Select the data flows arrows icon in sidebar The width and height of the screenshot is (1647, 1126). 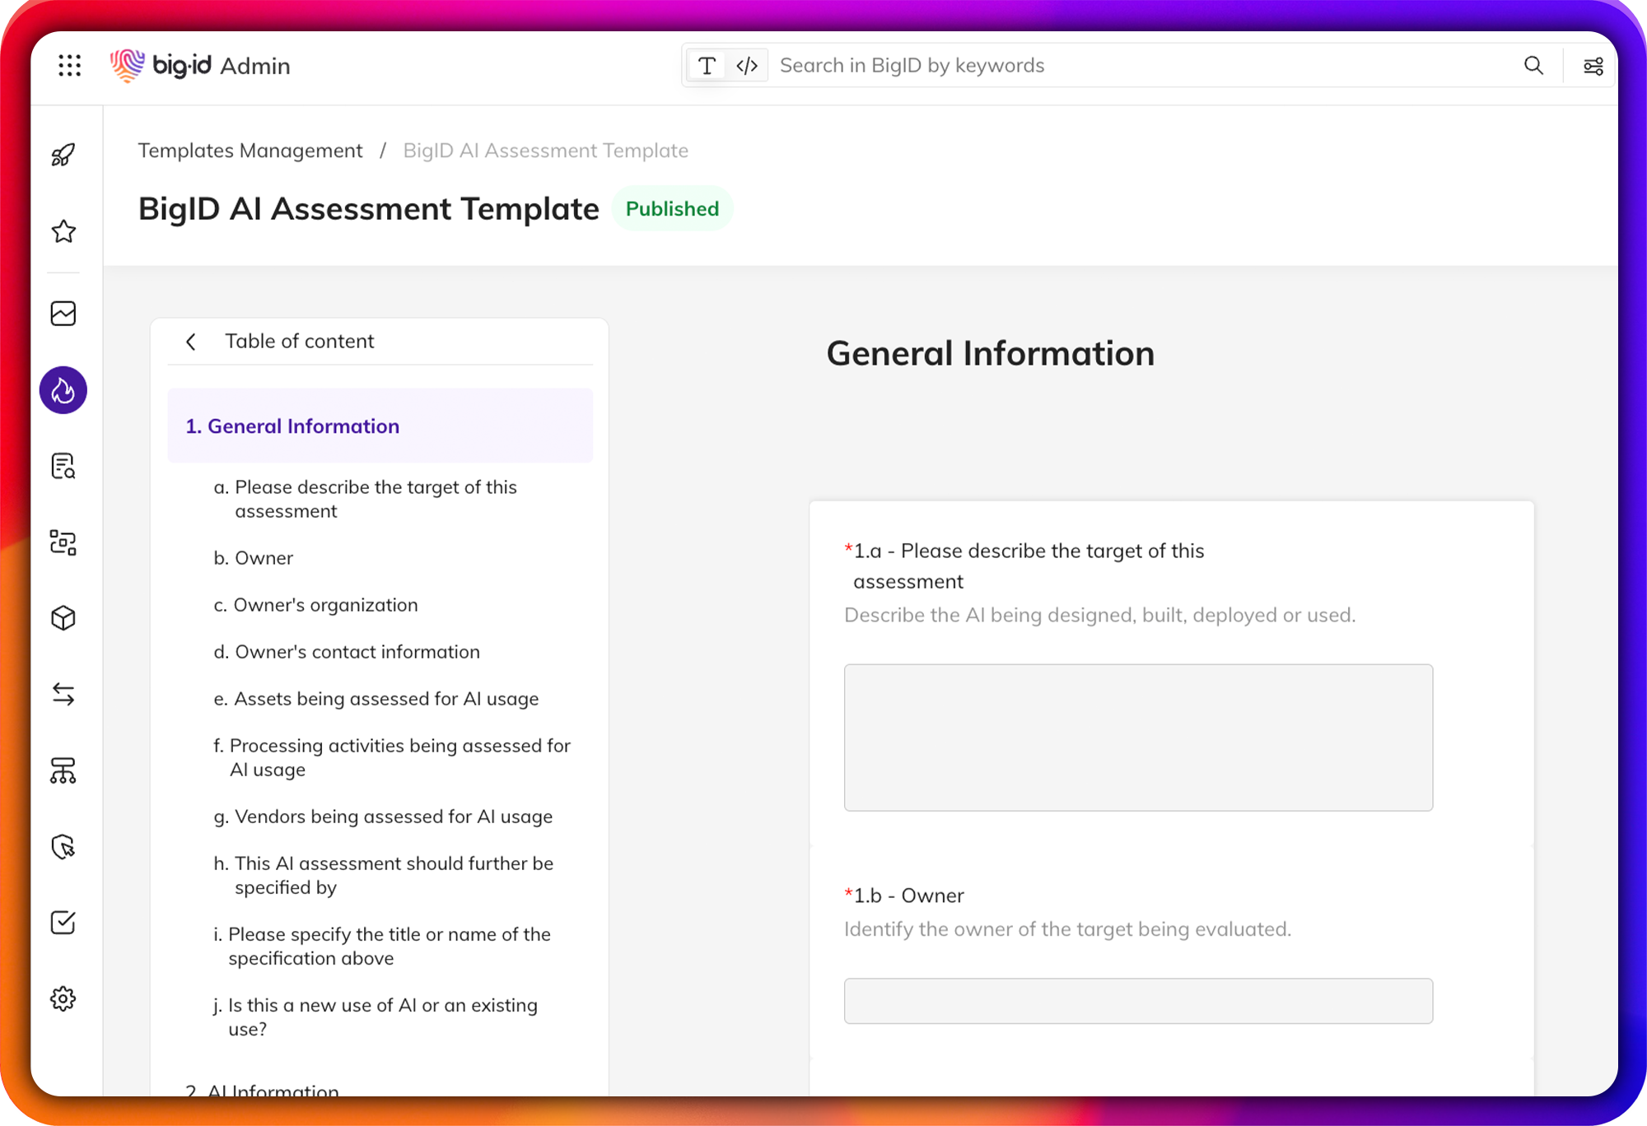tap(63, 694)
